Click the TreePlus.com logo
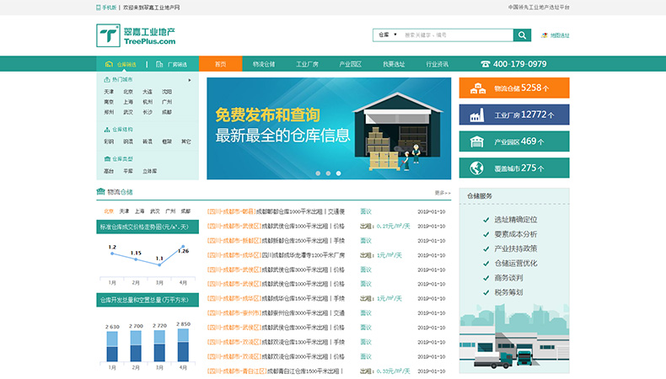The image size is (666, 379). [x=136, y=35]
